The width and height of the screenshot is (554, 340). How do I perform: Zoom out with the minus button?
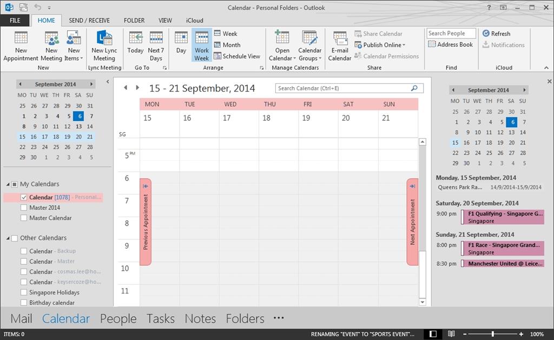click(x=465, y=334)
